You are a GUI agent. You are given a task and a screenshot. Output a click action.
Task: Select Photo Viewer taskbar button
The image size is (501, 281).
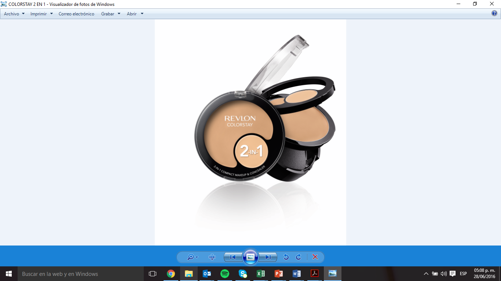(x=333, y=274)
